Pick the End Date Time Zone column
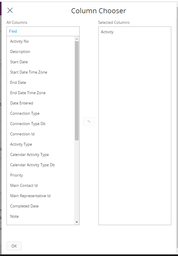 coord(28,93)
